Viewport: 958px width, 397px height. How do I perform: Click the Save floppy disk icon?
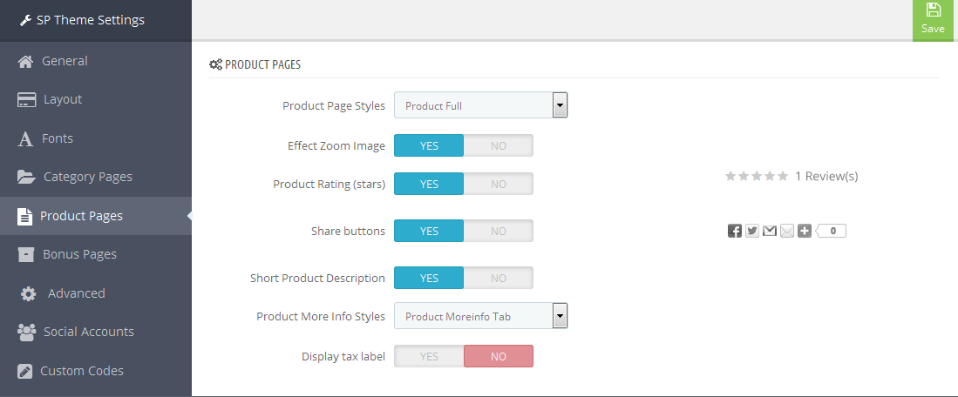pos(933,10)
